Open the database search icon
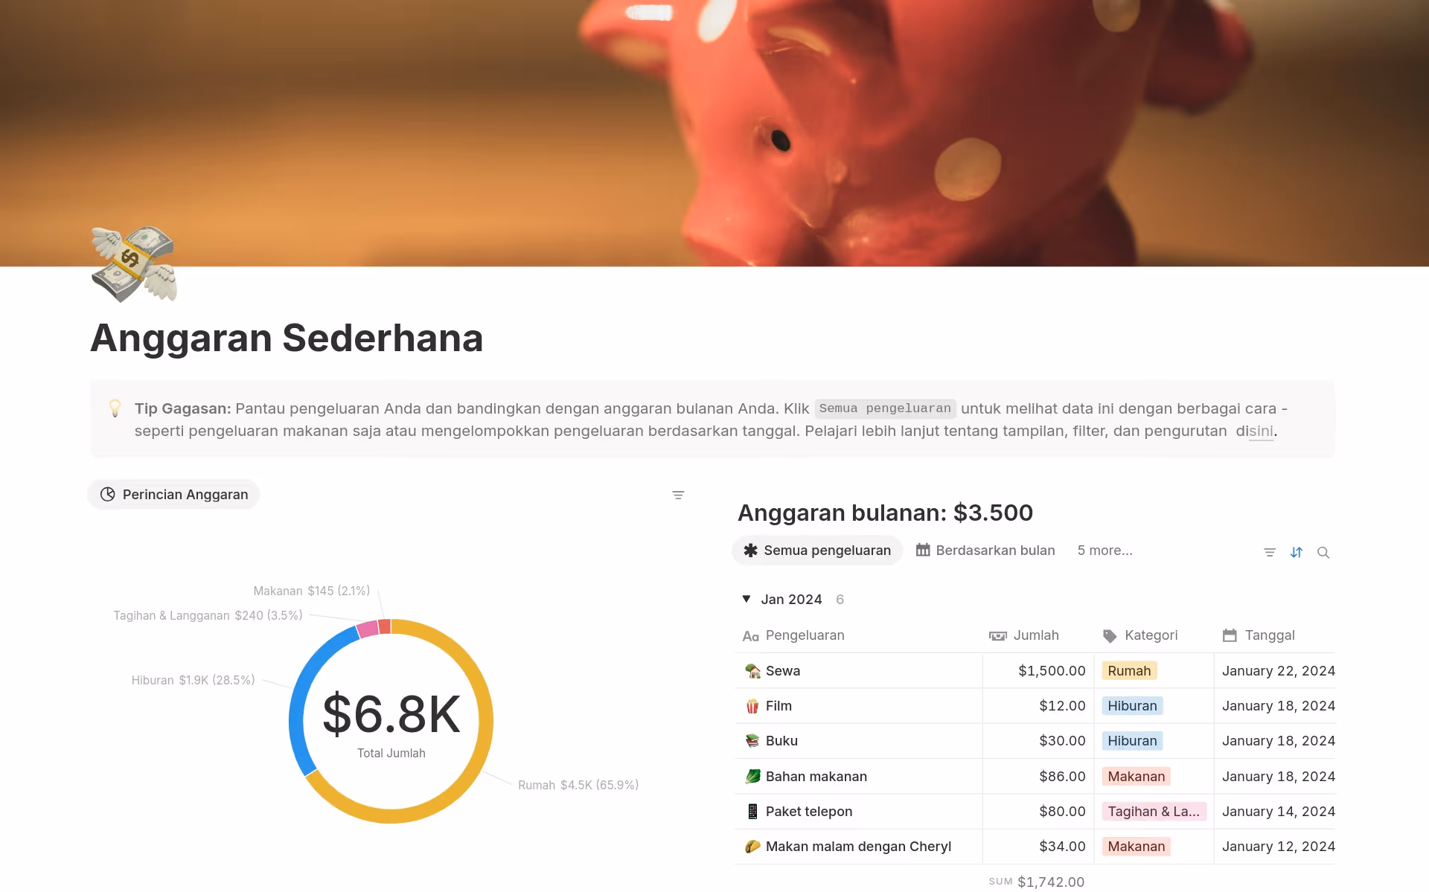Image resolution: width=1429 pixels, height=892 pixels. tap(1323, 552)
